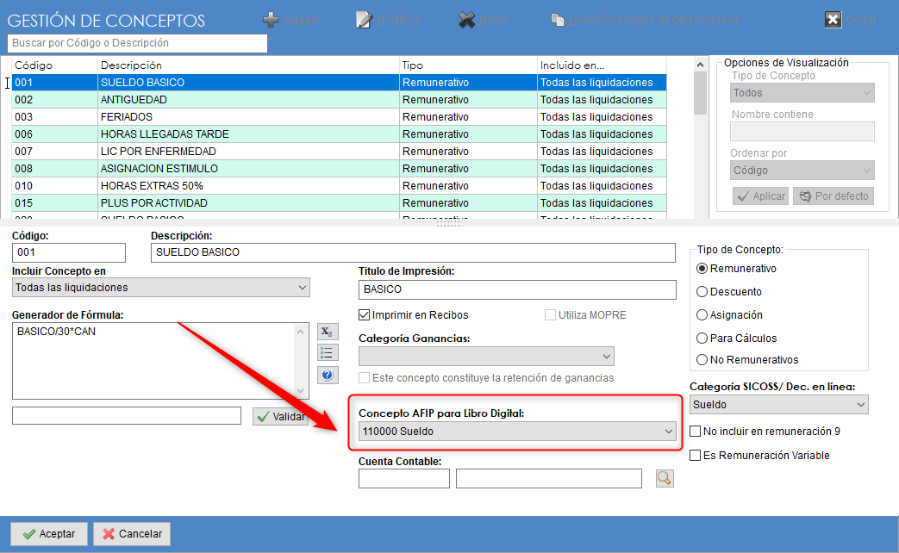Toggle the retención de ganancias checkbox
Screen dimensions: 899x553
coord(364,377)
